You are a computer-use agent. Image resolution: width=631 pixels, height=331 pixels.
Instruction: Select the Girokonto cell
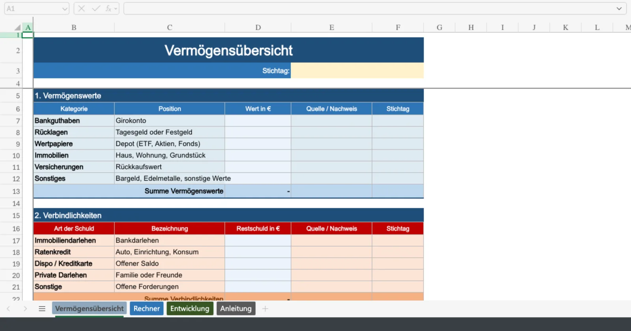tap(170, 121)
